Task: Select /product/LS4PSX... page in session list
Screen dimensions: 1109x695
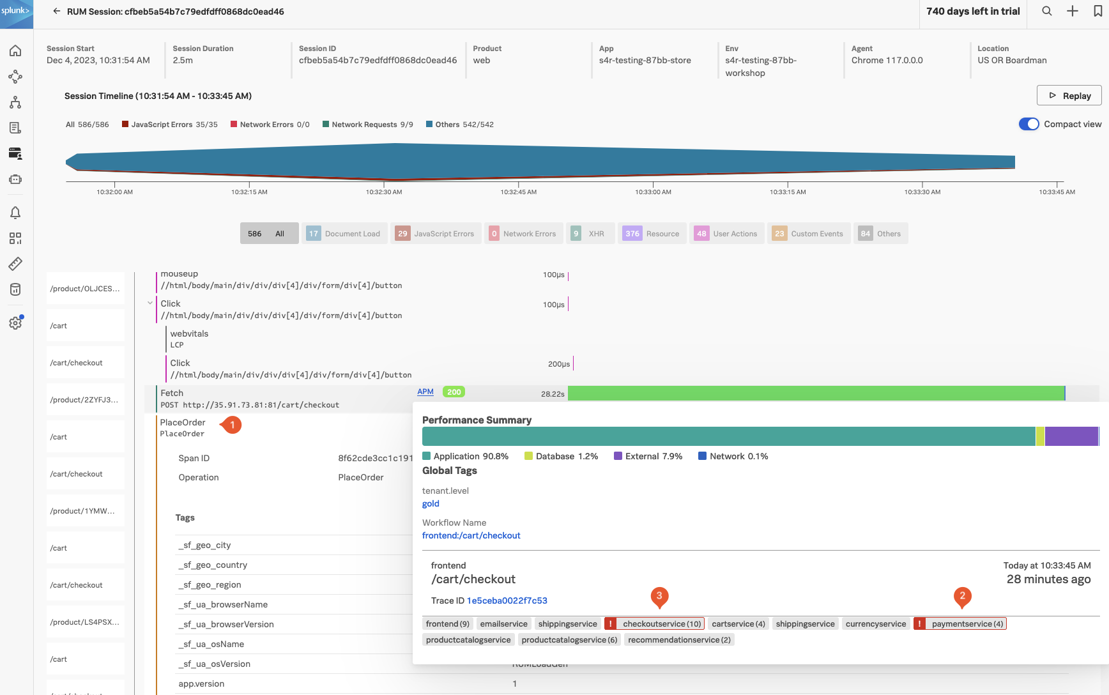Action: click(x=86, y=622)
